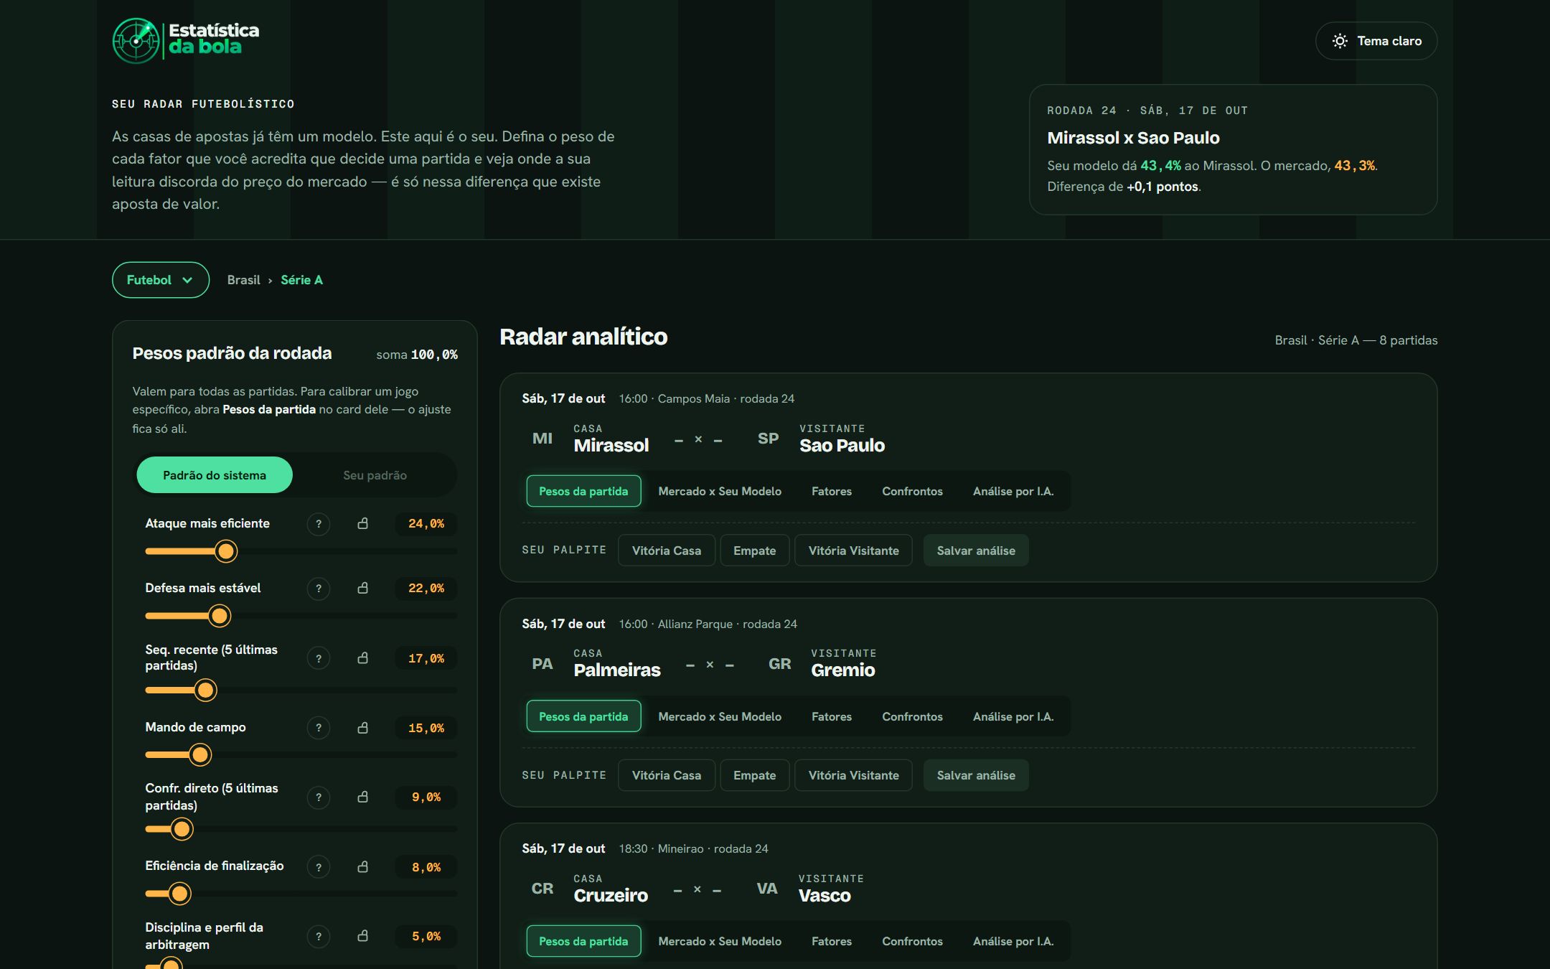This screenshot has height=969, width=1550.
Task: Open help for Disciplina e perfil da arbitragem
Action: coord(319,937)
